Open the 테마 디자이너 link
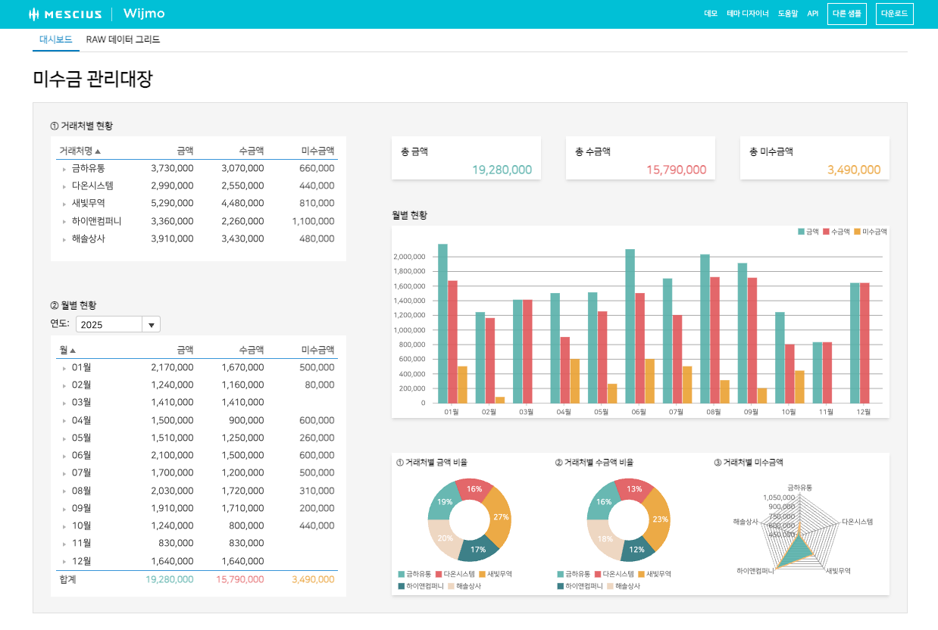This screenshot has width=938, height=630. point(748,14)
